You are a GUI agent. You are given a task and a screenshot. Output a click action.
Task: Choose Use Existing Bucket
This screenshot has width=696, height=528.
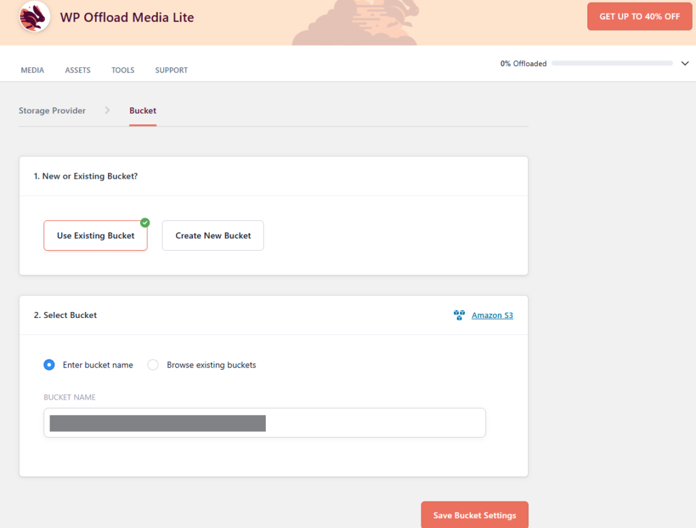pyautogui.click(x=95, y=236)
